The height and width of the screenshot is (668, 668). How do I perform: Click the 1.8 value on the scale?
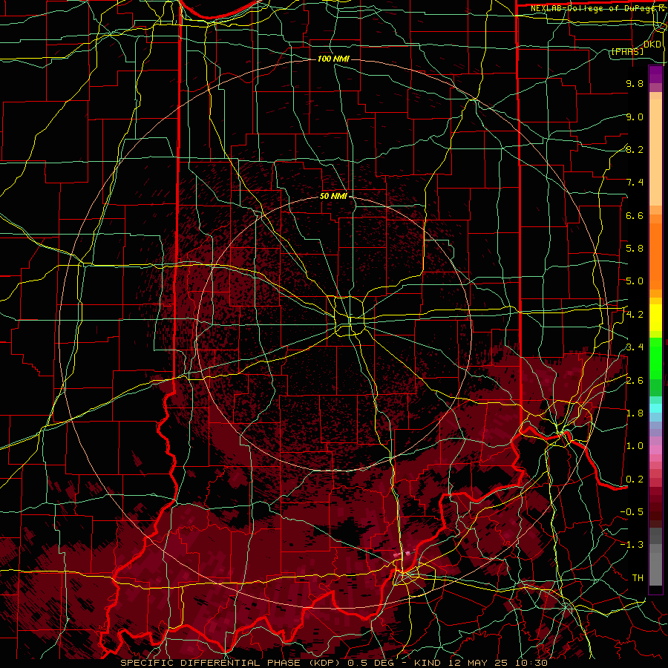635,413
